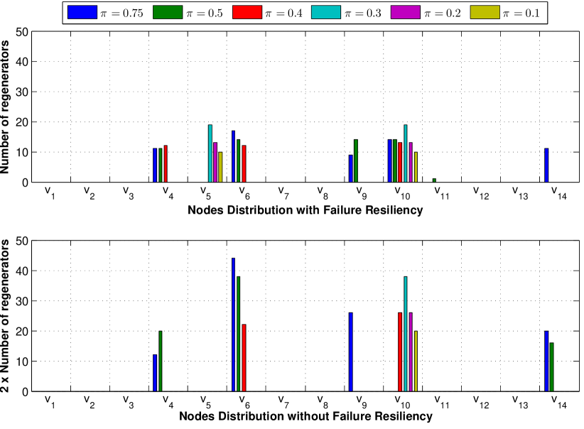Click the green π = 0.5 legend swatch
Screen dimensions: 584x429
pos(168,12)
